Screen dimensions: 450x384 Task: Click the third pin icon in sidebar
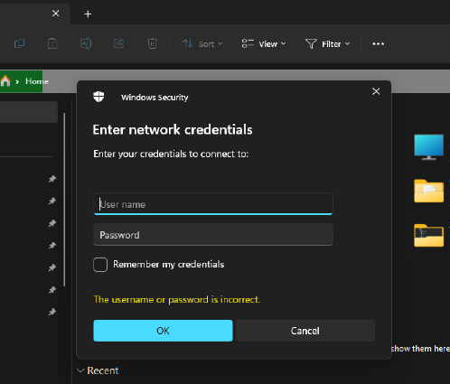(52, 223)
